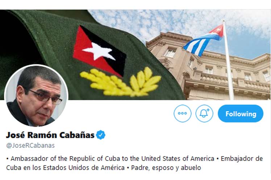
Task: Click the blue verified checkmark badge
Action: 101,135
